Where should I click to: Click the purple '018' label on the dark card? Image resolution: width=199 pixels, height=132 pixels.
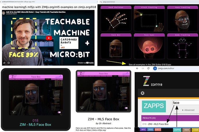[35, 120]
